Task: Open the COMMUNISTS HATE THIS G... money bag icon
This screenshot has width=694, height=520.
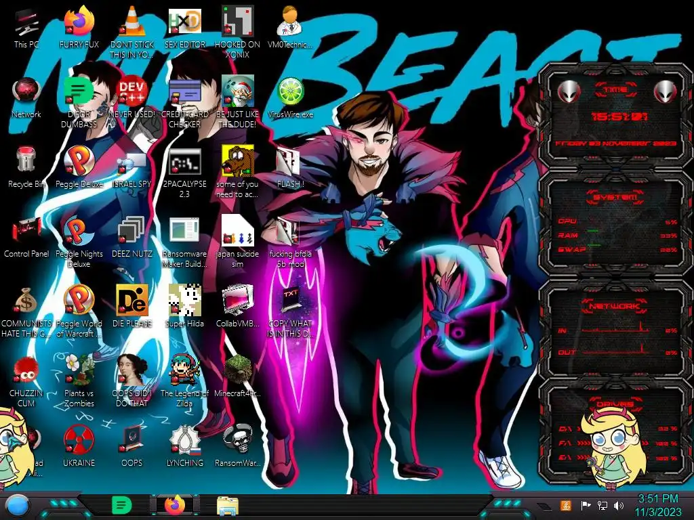Action: (x=26, y=301)
